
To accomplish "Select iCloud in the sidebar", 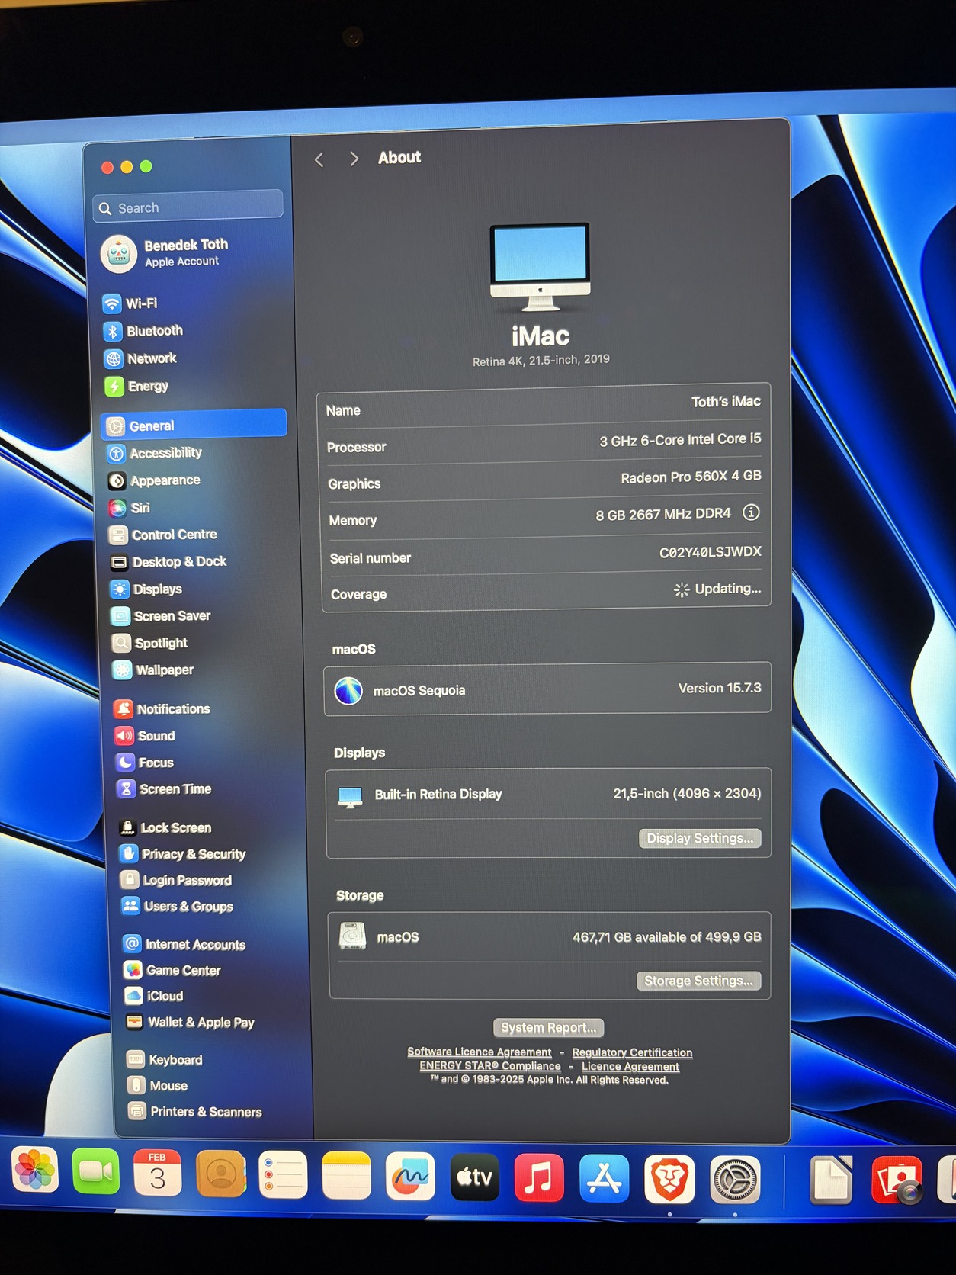I will [x=154, y=996].
